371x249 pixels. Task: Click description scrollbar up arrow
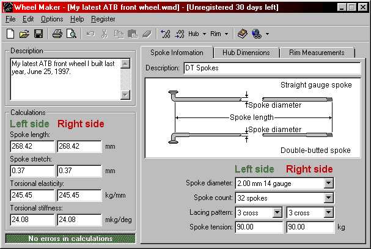pyautogui.click(x=125, y=64)
